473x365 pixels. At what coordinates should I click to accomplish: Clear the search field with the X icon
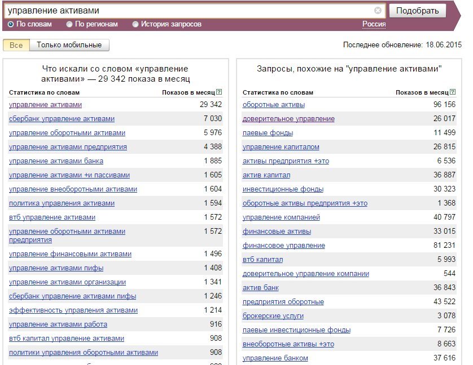click(378, 11)
